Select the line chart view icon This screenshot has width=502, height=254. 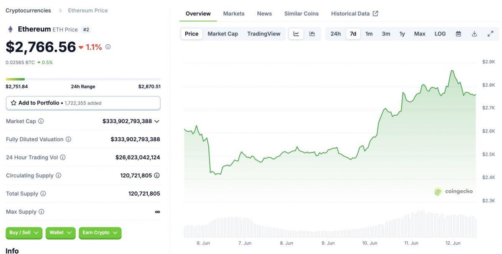[x=296, y=34]
